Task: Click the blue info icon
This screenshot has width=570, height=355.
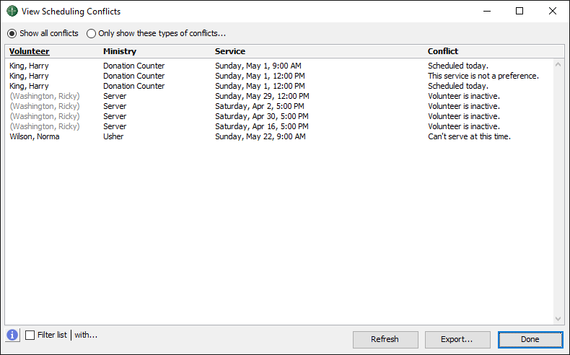Action: click(x=13, y=335)
